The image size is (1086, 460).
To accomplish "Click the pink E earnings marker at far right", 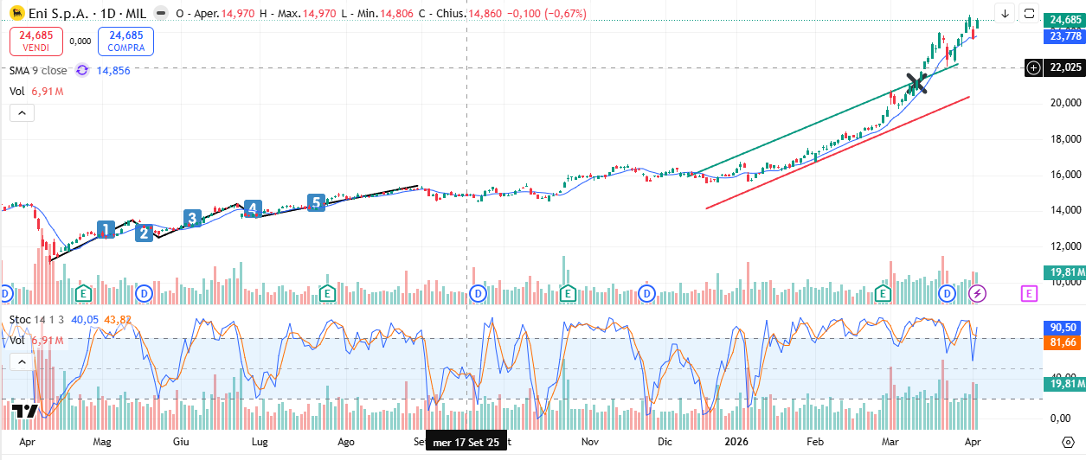I will (x=1028, y=293).
